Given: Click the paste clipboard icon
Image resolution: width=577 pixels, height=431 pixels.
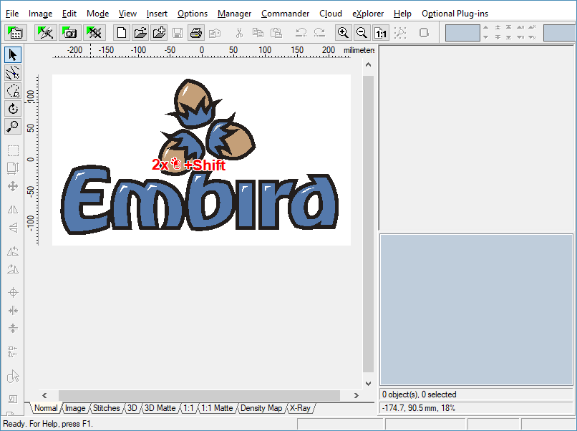Looking at the screenshot, I should tap(276, 33).
